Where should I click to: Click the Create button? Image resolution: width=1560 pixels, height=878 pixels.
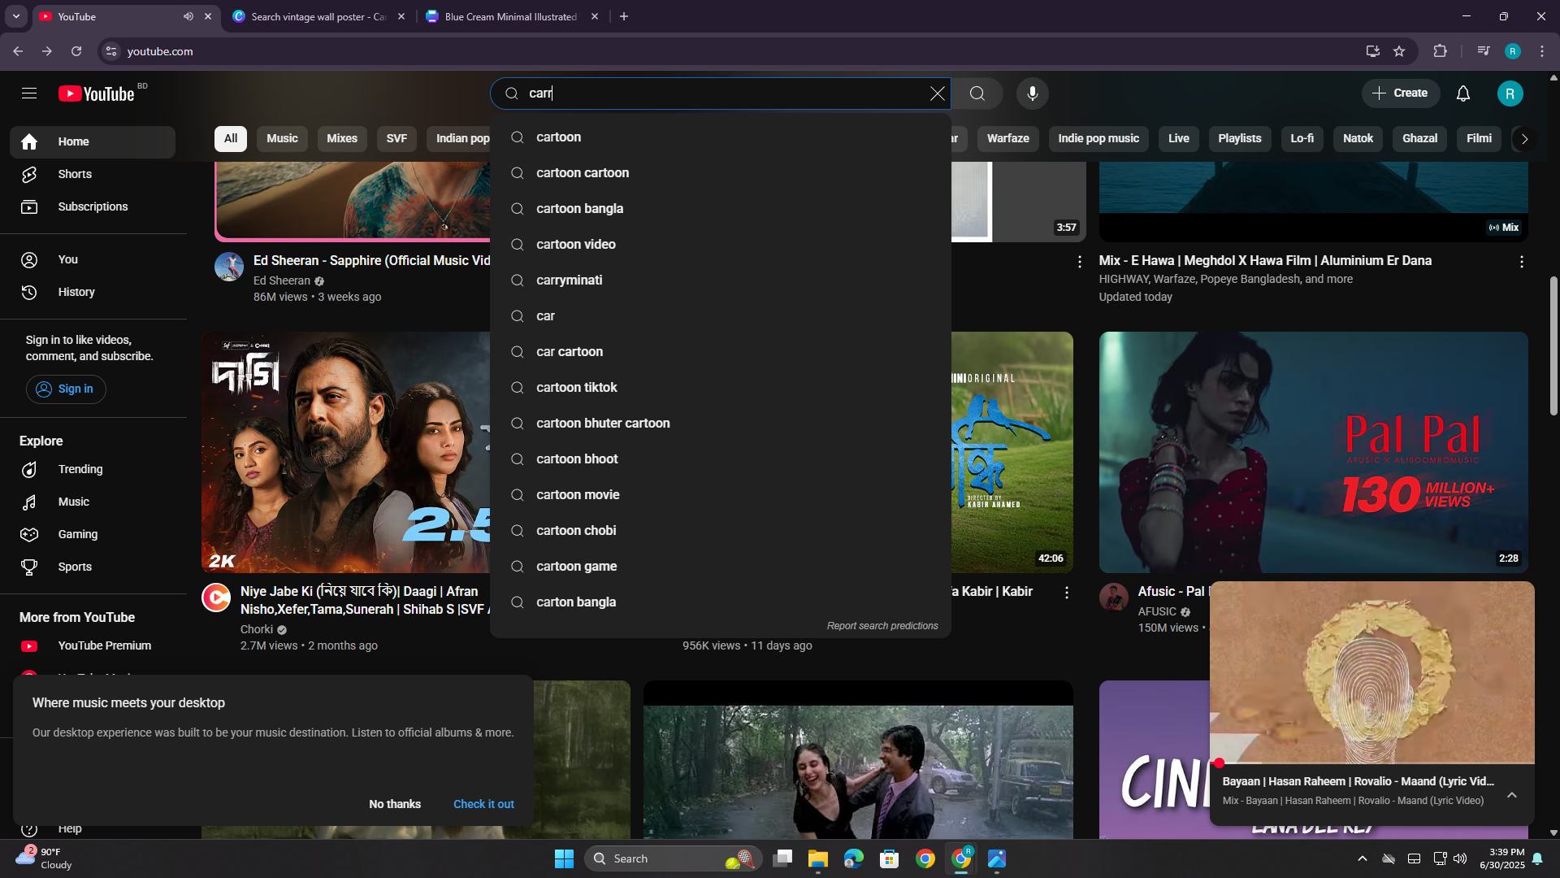(1400, 93)
